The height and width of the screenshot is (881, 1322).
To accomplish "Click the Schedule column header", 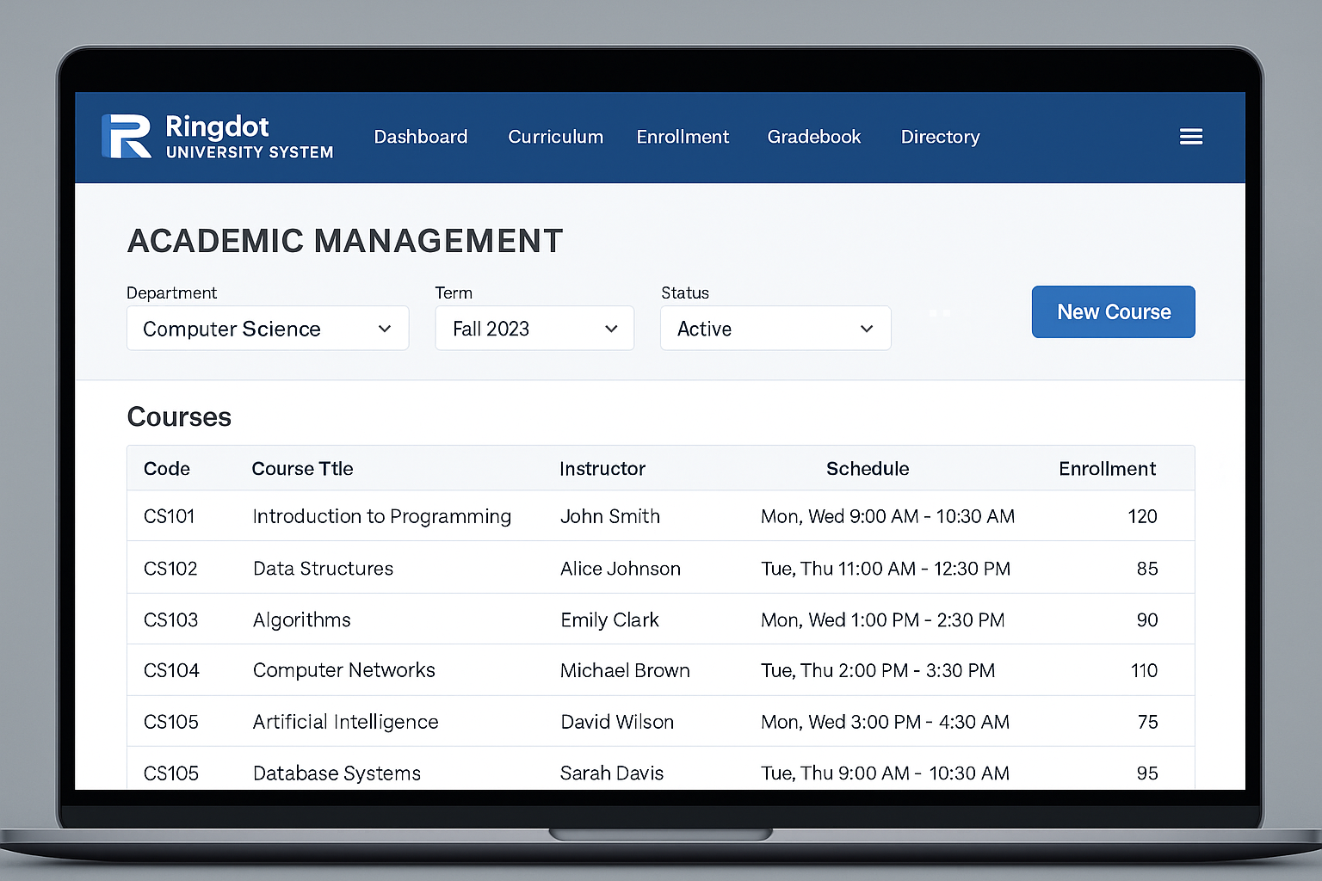I will coord(868,468).
